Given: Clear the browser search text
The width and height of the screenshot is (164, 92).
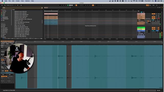Looking at the screenshot, I should 42,8.
